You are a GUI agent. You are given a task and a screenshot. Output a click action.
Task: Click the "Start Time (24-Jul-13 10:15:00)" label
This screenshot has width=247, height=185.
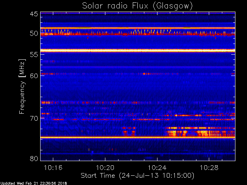[x=137, y=176]
